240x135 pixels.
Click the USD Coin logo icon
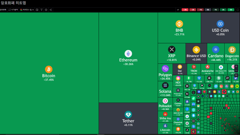point(220,24)
